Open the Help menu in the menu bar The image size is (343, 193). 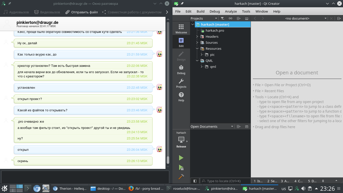pos(277,11)
